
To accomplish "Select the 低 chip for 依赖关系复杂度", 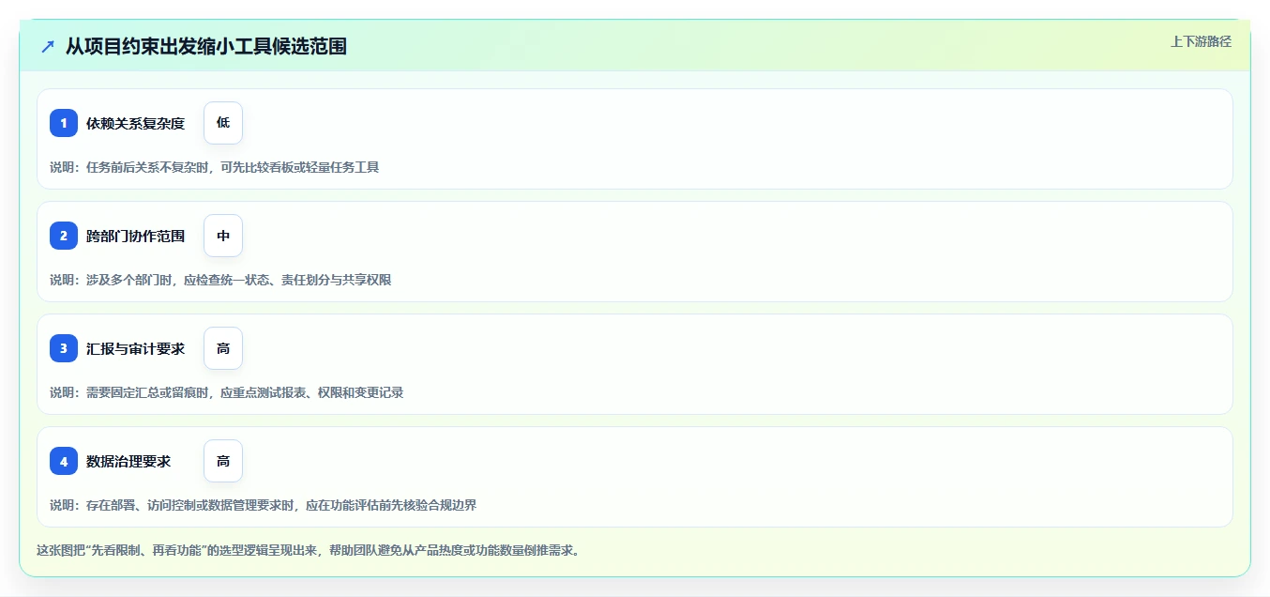I will 223,123.
